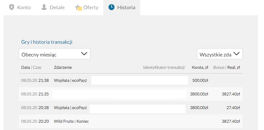Select the Historia tab
This screenshot has height=130, width=264.
tap(122, 8)
